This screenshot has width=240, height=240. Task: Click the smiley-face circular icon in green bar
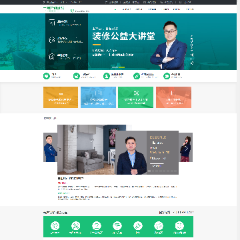(x=179, y=226)
